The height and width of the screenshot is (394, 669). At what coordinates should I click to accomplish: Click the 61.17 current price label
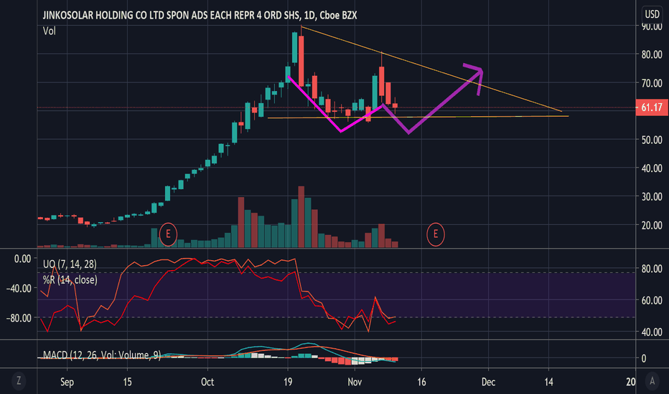[x=651, y=107]
